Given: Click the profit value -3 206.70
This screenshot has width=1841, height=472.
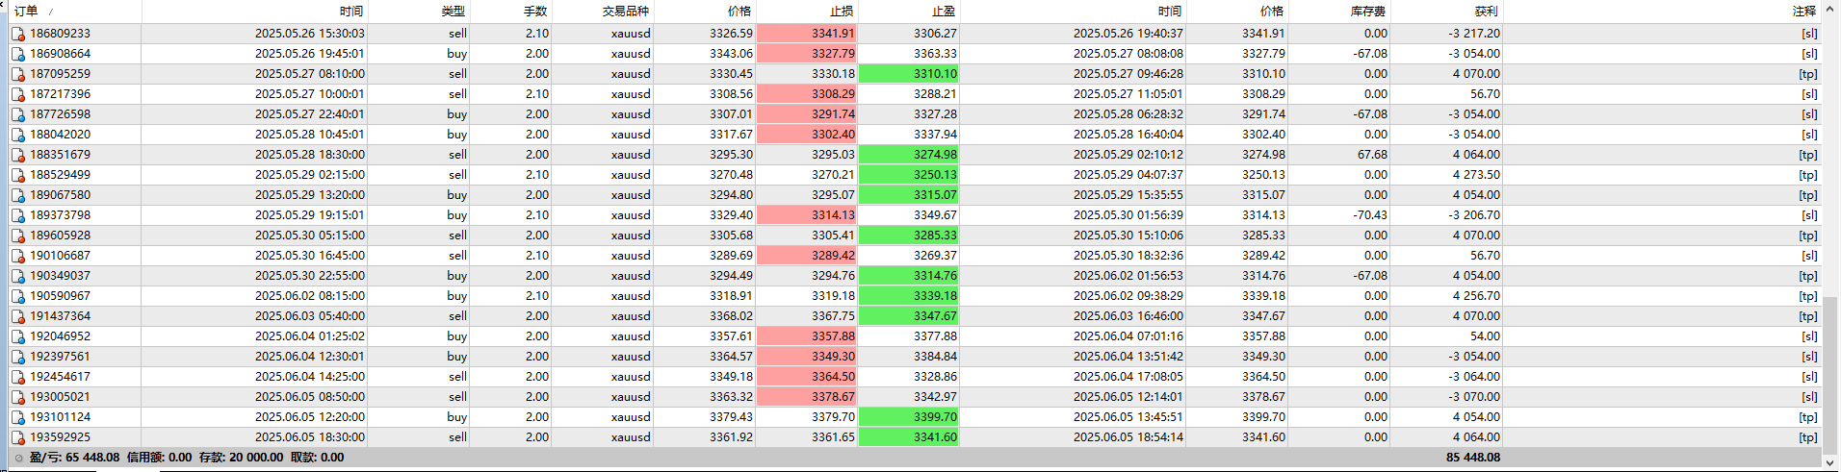Looking at the screenshot, I should coord(1473,215).
